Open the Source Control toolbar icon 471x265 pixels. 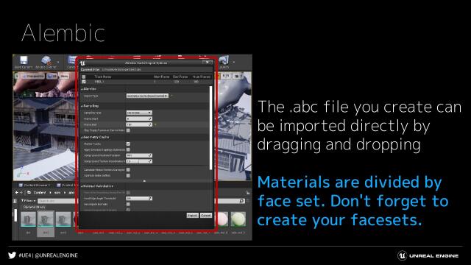pos(46,61)
